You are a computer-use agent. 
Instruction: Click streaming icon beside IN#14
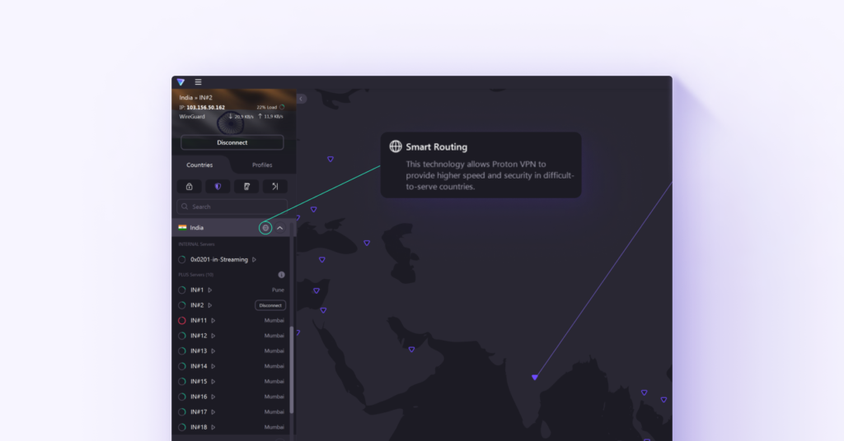pyautogui.click(x=213, y=366)
